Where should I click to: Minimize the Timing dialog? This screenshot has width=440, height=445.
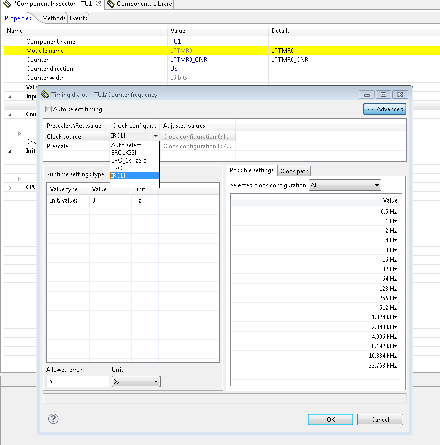click(x=367, y=95)
